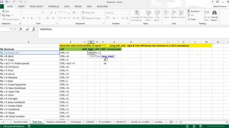Open the PAGE LAYOUT ribbon tab

click(36, 6)
